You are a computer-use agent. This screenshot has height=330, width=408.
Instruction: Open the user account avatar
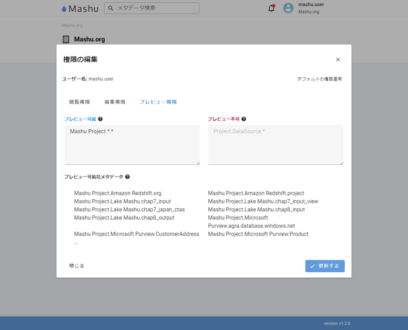tap(288, 9)
